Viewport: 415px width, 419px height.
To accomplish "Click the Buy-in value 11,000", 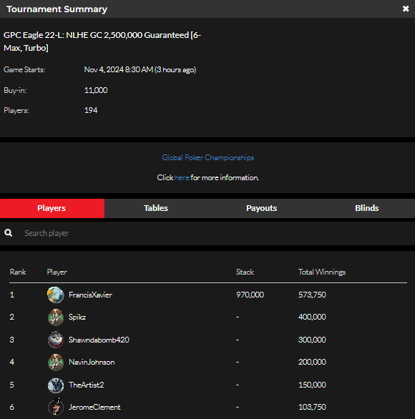I will pyautogui.click(x=96, y=90).
